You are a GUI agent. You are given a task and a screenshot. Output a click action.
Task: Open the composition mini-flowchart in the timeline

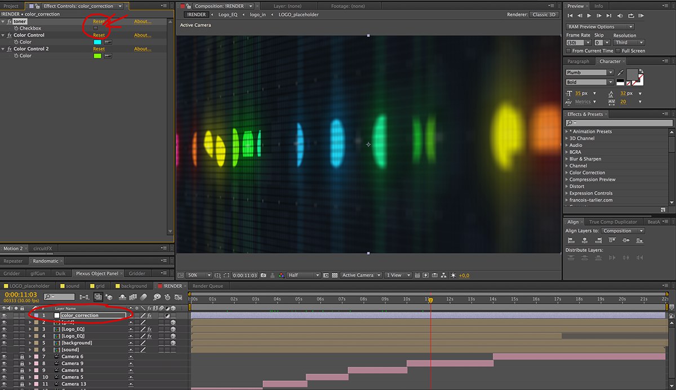(84, 296)
